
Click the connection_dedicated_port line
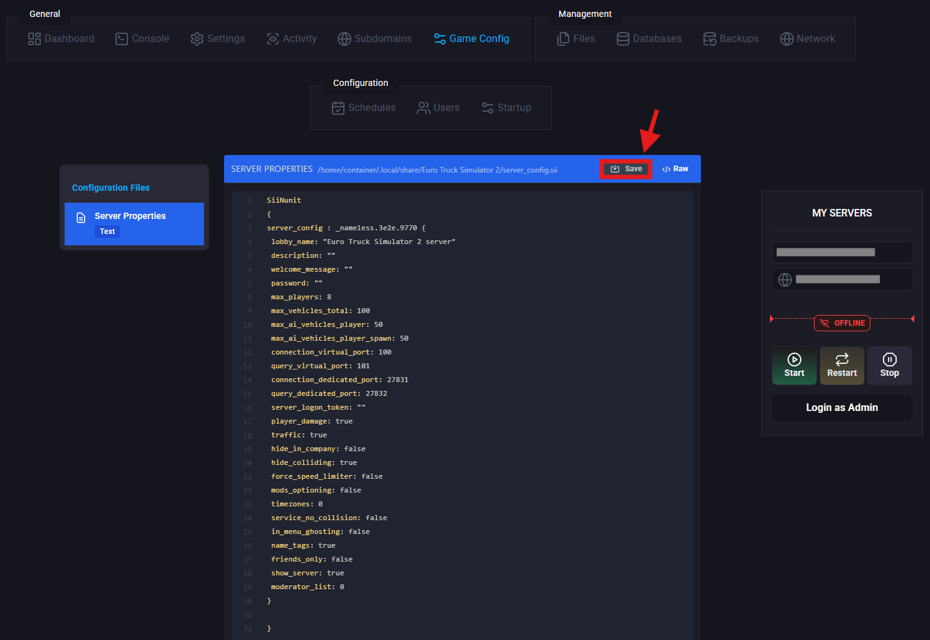pos(339,380)
